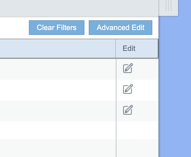Screen dimensions: 191x157
Task: Click the blue background area right of table
Action: pos(175,92)
